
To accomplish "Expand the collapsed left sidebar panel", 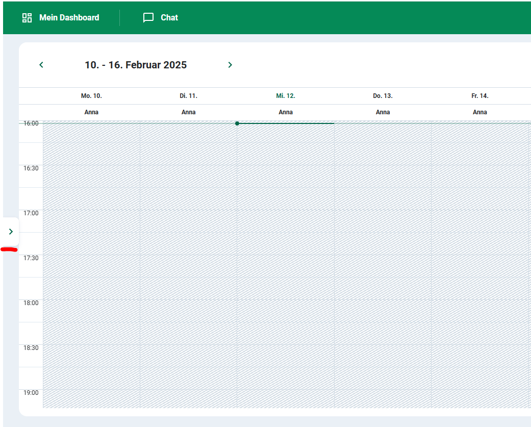I will 11,232.
